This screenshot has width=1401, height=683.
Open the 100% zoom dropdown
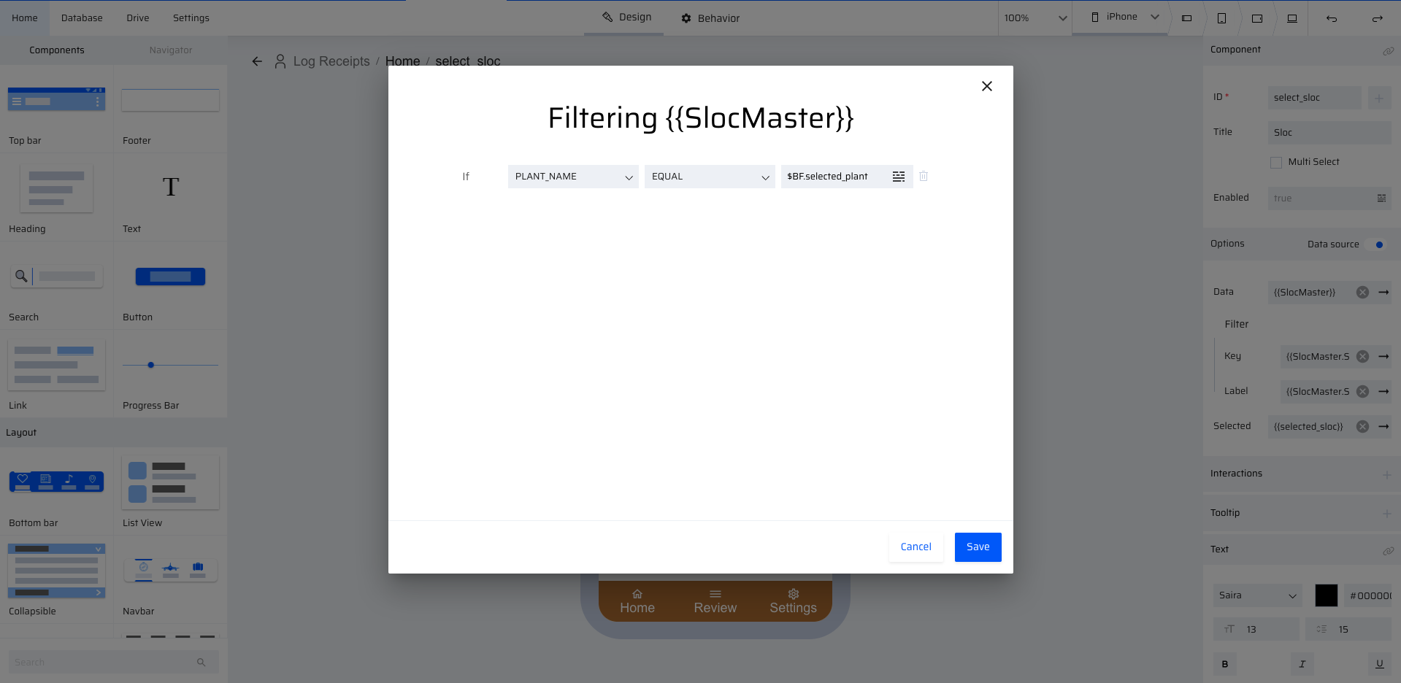1035,18
